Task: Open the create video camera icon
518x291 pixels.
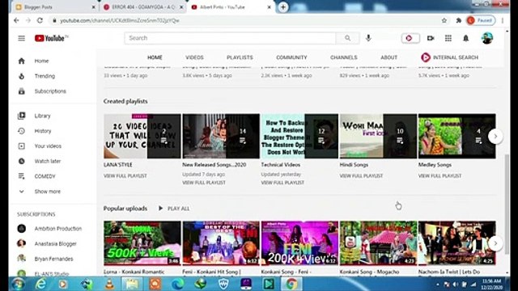Action: pos(431,38)
